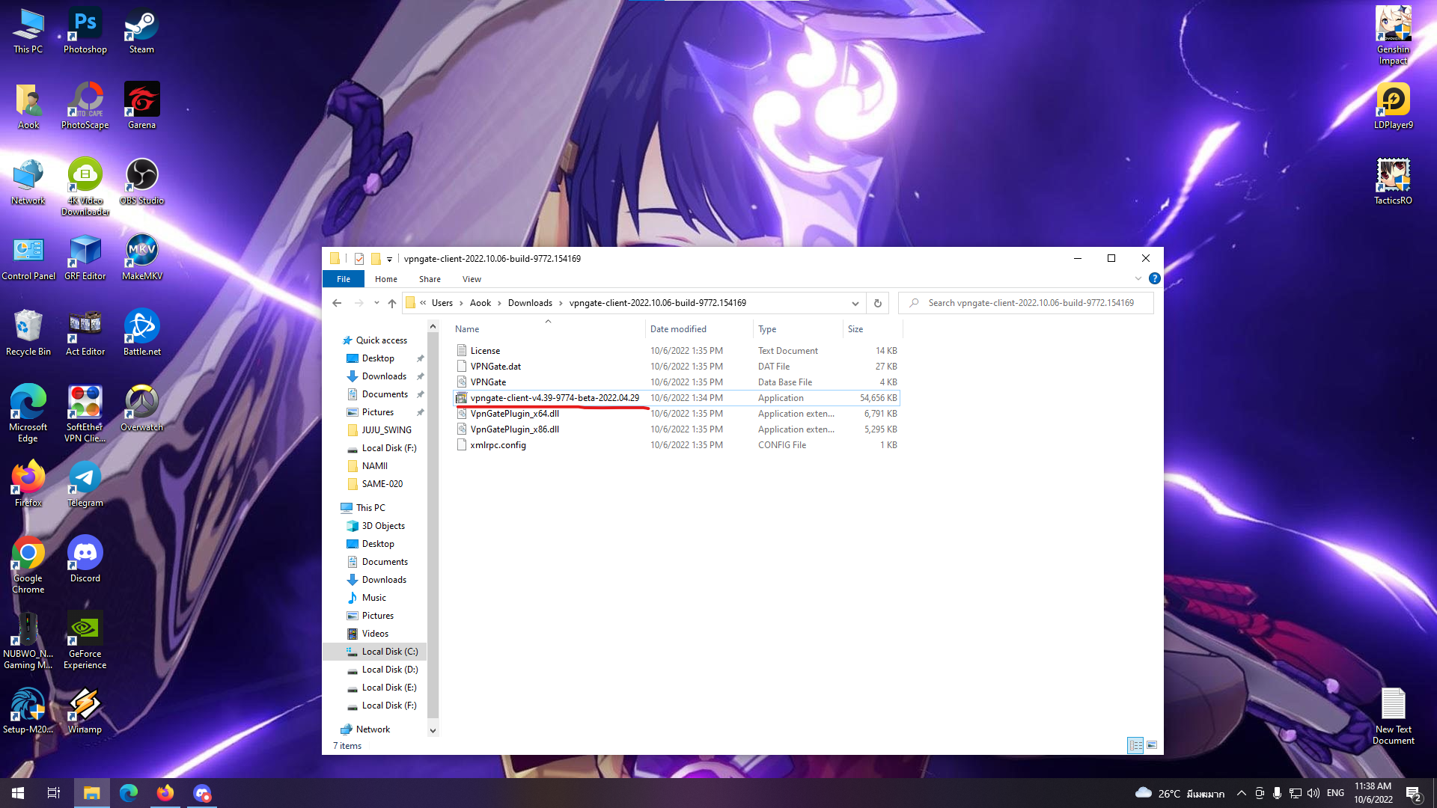The image size is (1437, 808).
Task: Click the taskbar clock showing 11:38 AM
Action: 1373,793
